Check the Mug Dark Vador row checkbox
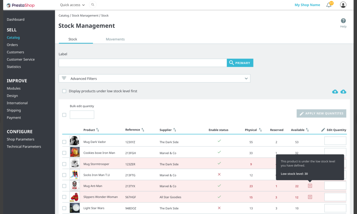 [64, 142]
